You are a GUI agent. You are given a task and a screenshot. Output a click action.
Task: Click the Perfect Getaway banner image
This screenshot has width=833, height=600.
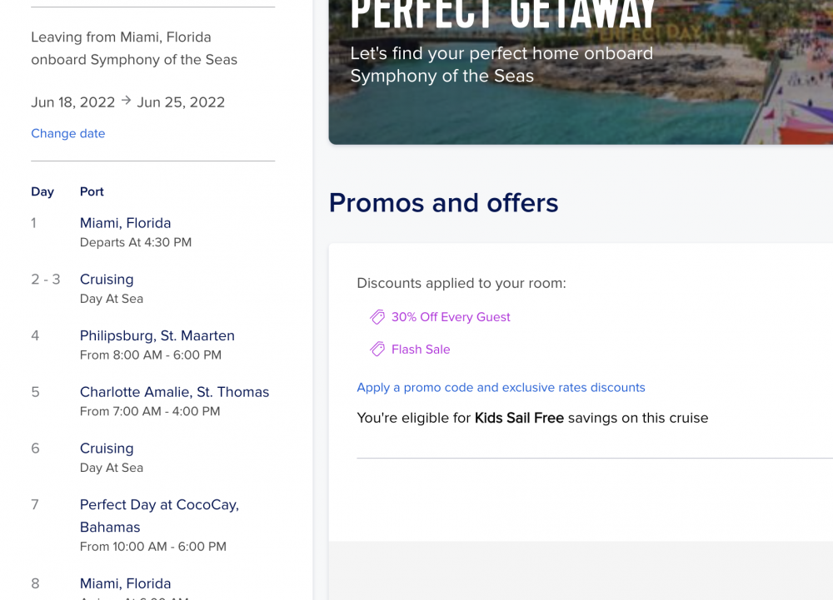pos(581,72)
